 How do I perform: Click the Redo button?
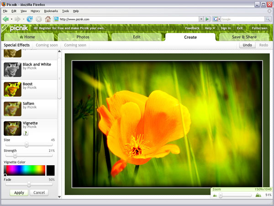click(263, 45)
